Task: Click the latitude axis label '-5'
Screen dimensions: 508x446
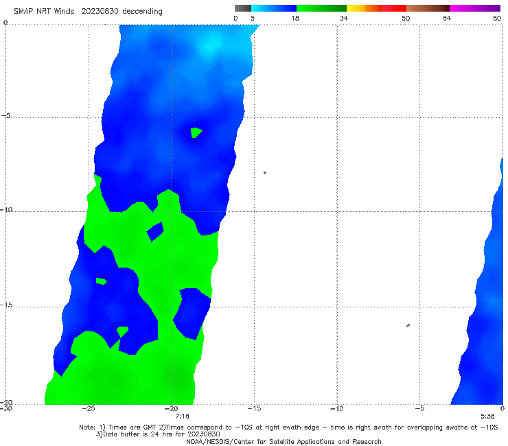Action: point(5,116)
